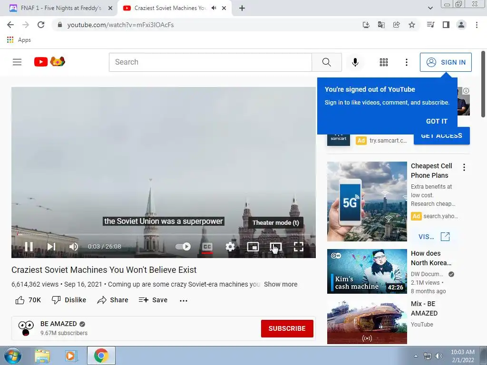Expand description with Show more
The height and width of the screenshot is (365, 487).
click(x=281, y=284)
